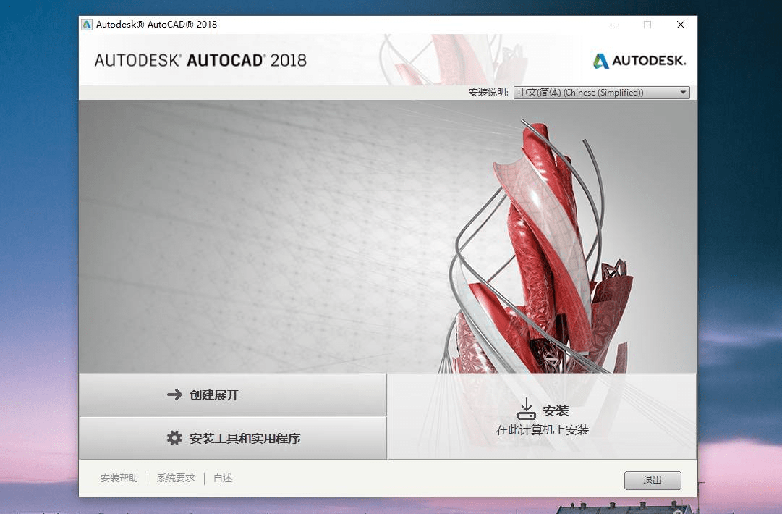Click the dropdown arrow next to 安装说明
The height and width of the screenshot is (514, 782).
(x=682, y=92)
